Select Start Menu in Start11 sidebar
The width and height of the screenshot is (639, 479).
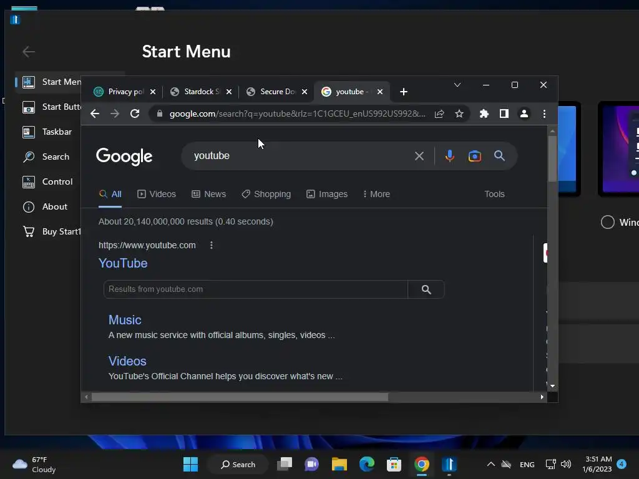49,82
